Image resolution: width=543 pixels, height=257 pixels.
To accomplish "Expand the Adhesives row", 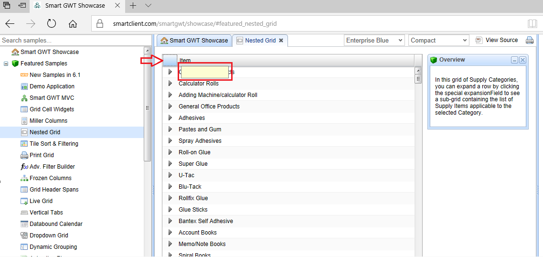I will pos(170,118).
